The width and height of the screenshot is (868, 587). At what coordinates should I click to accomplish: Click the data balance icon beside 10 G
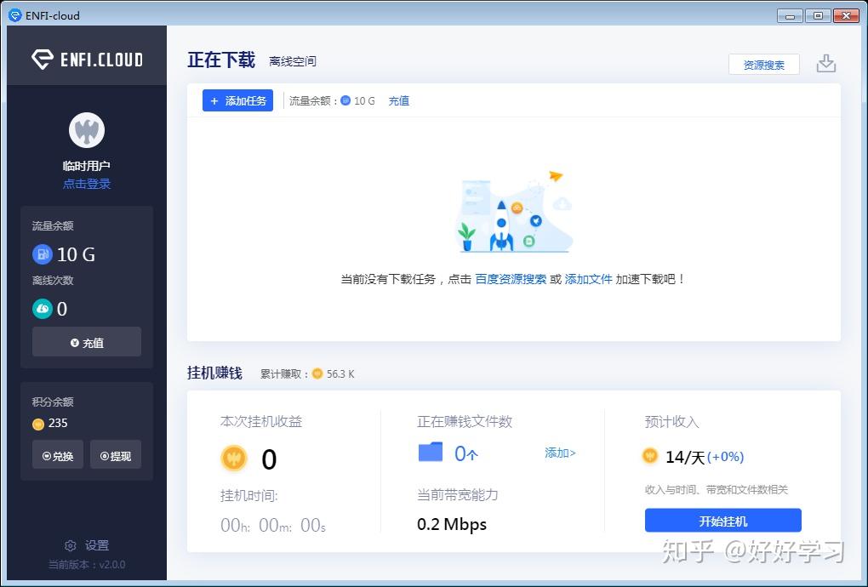[43, 254]
